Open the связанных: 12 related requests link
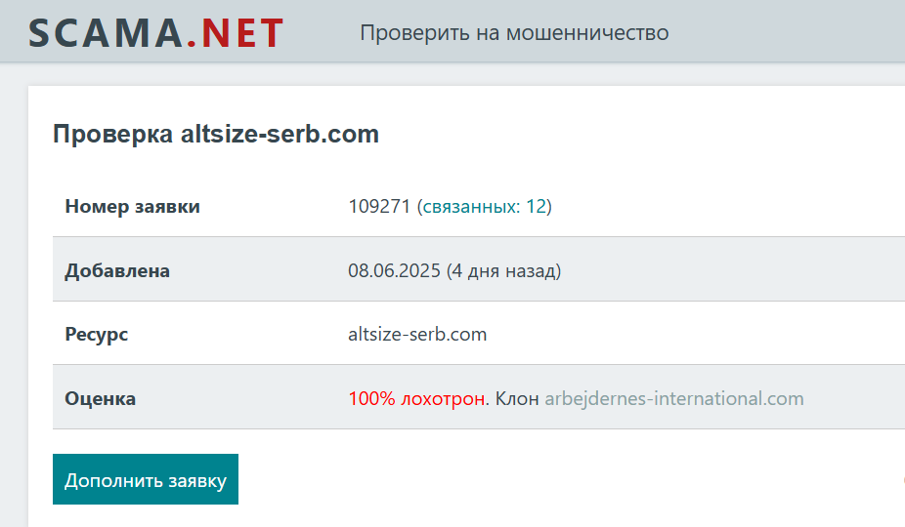Image resolution: width=905 pixels, height=527 pixels. 484,206
